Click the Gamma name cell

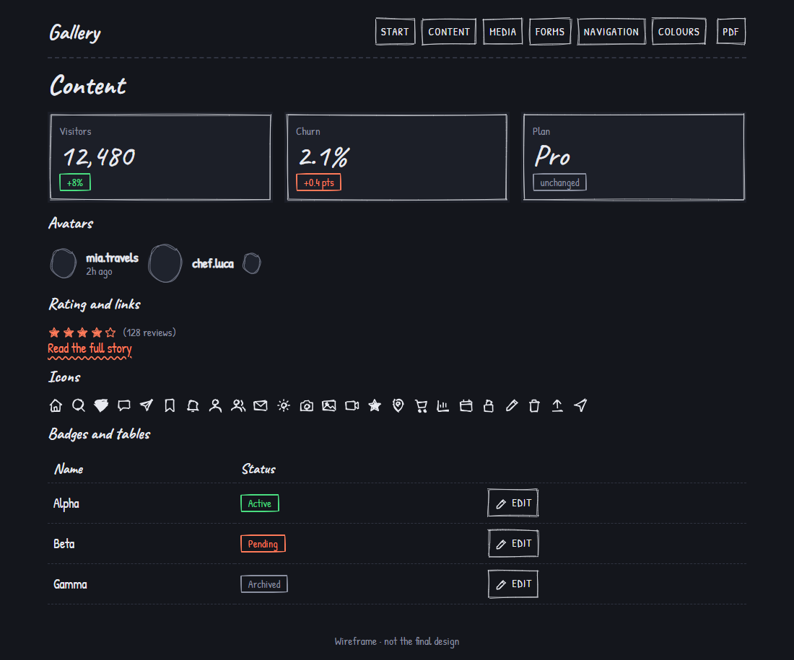[70, 584]
